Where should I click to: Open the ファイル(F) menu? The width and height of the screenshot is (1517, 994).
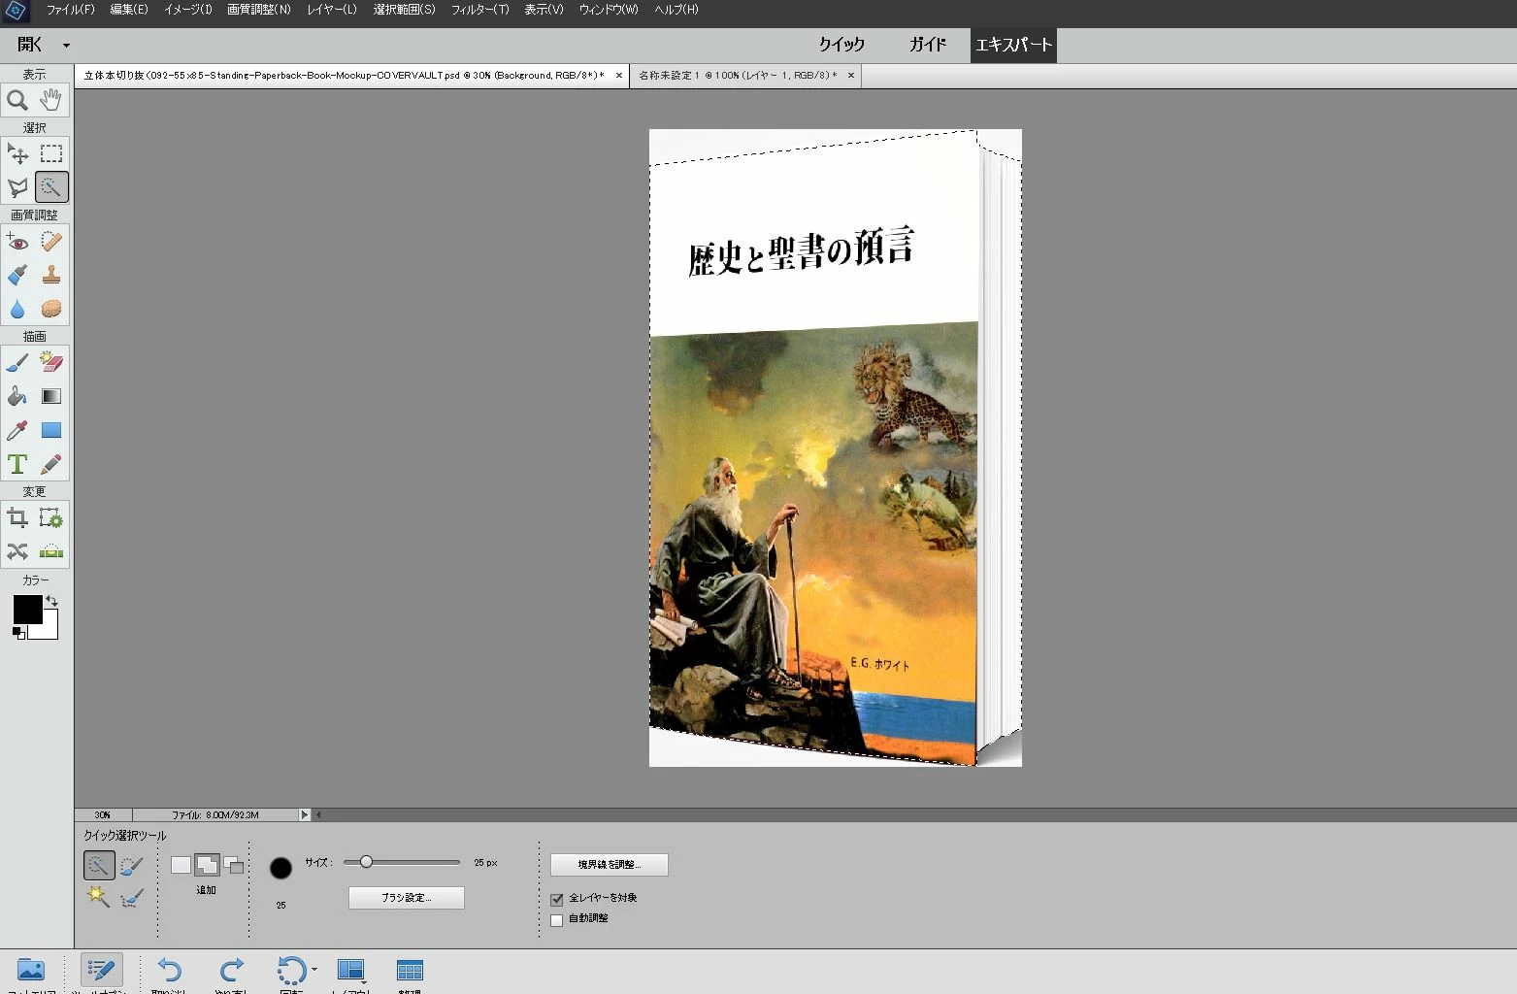click(x=71, y=10)
